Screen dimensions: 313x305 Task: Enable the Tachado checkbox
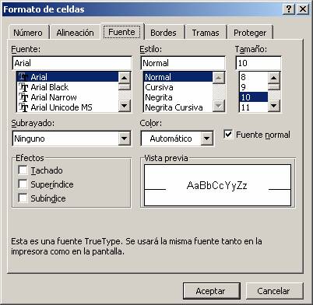23,170
